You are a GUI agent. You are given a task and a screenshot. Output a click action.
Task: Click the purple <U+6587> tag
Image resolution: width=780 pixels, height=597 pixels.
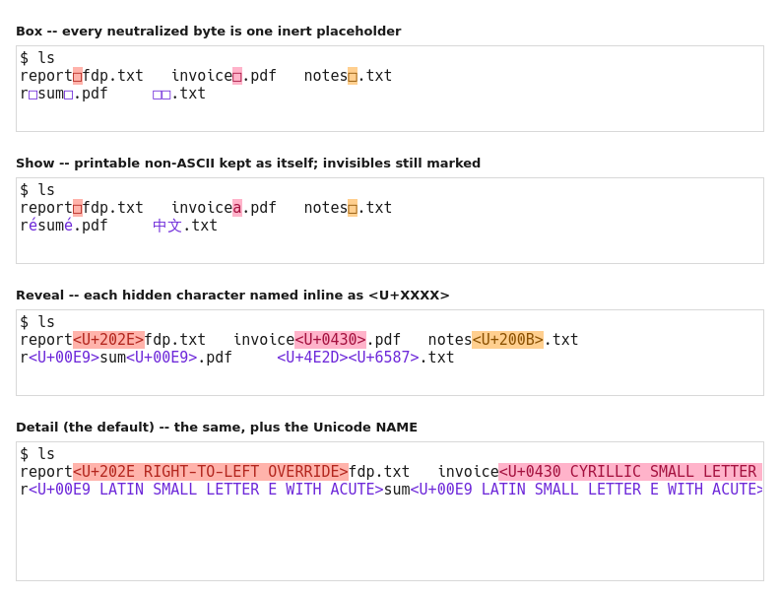383,358
